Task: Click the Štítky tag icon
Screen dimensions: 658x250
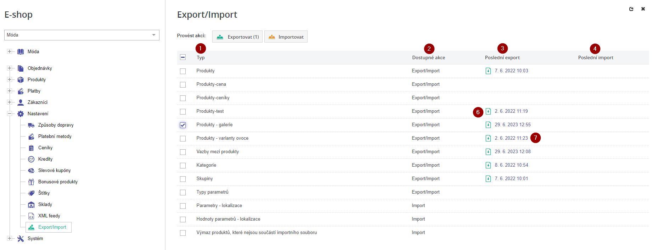Action: pos(31,193)
